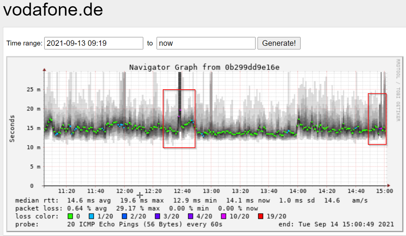Click the 'median rtt:' row label

[37, 200]
